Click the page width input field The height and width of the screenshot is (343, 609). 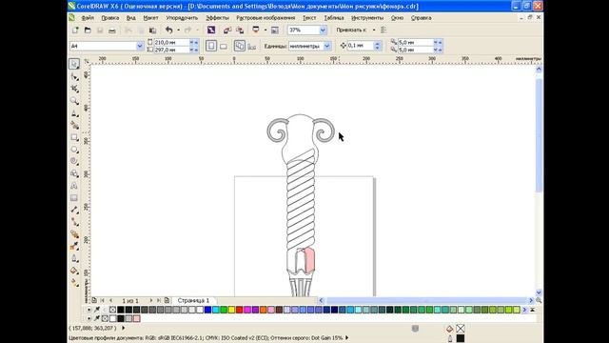click(x=171, y=42)
